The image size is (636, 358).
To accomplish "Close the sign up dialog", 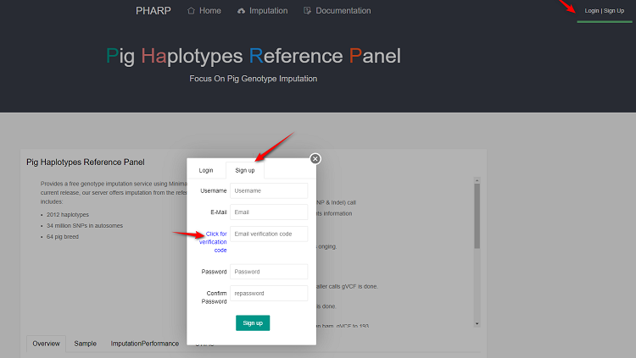I will [x=315, y=158].
